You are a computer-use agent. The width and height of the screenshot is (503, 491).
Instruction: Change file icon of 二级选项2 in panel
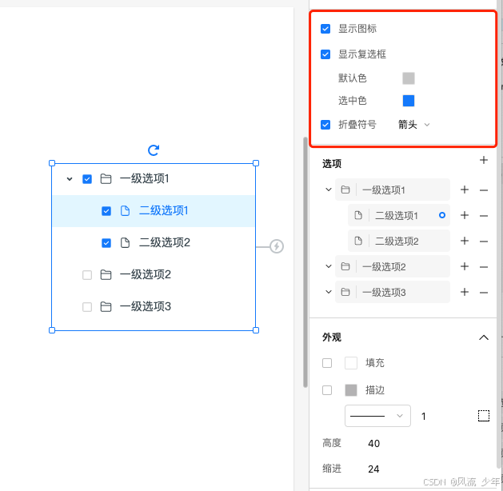click(358, 241)
